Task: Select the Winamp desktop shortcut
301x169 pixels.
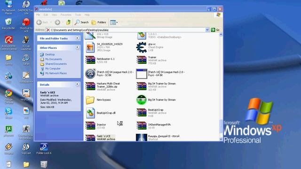Action: pos(8,149)
